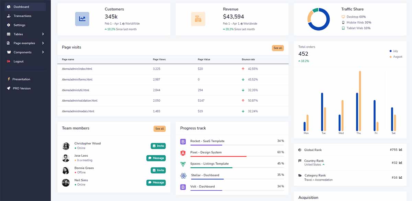Click the Customers chart icon
This screenshot has width=412, height=201.
pyautogui.click(x=81, y=19)
